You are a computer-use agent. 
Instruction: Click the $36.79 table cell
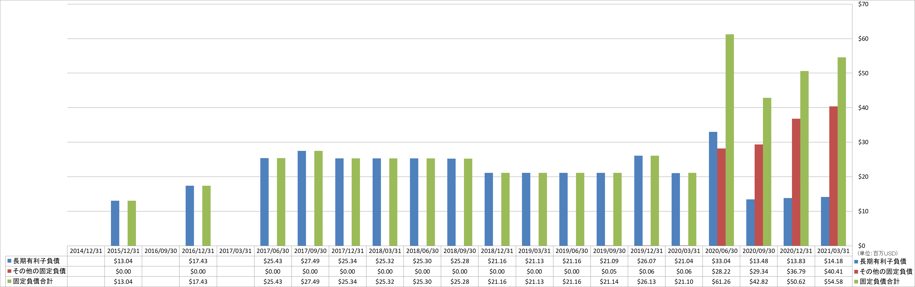point(796,271)
